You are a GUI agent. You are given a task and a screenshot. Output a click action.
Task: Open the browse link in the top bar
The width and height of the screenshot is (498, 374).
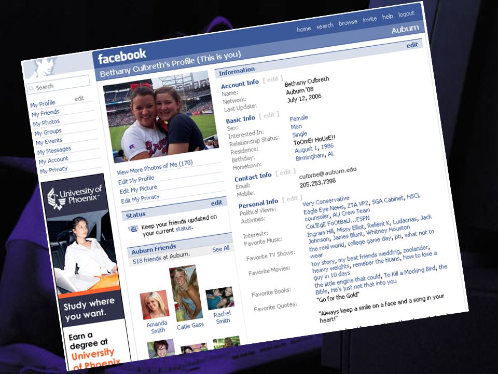click(x=348, y=22)
